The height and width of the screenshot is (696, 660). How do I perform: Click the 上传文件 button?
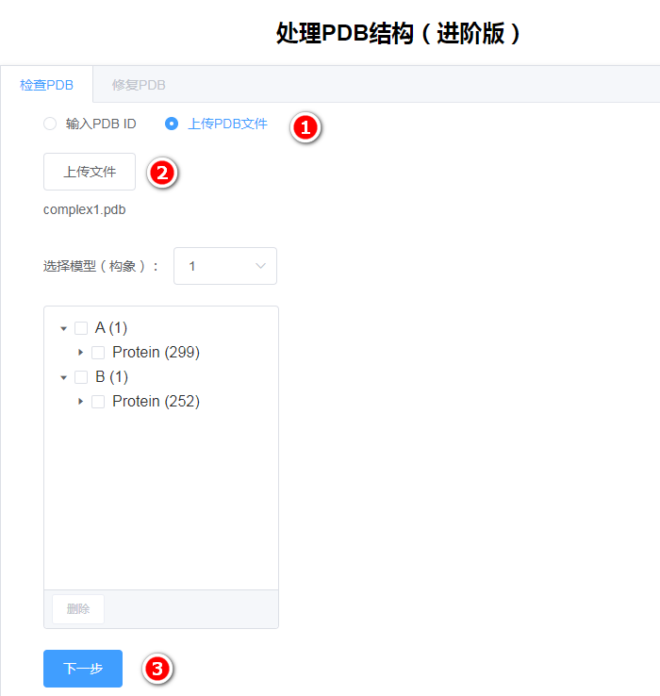(x=90, y=172)
